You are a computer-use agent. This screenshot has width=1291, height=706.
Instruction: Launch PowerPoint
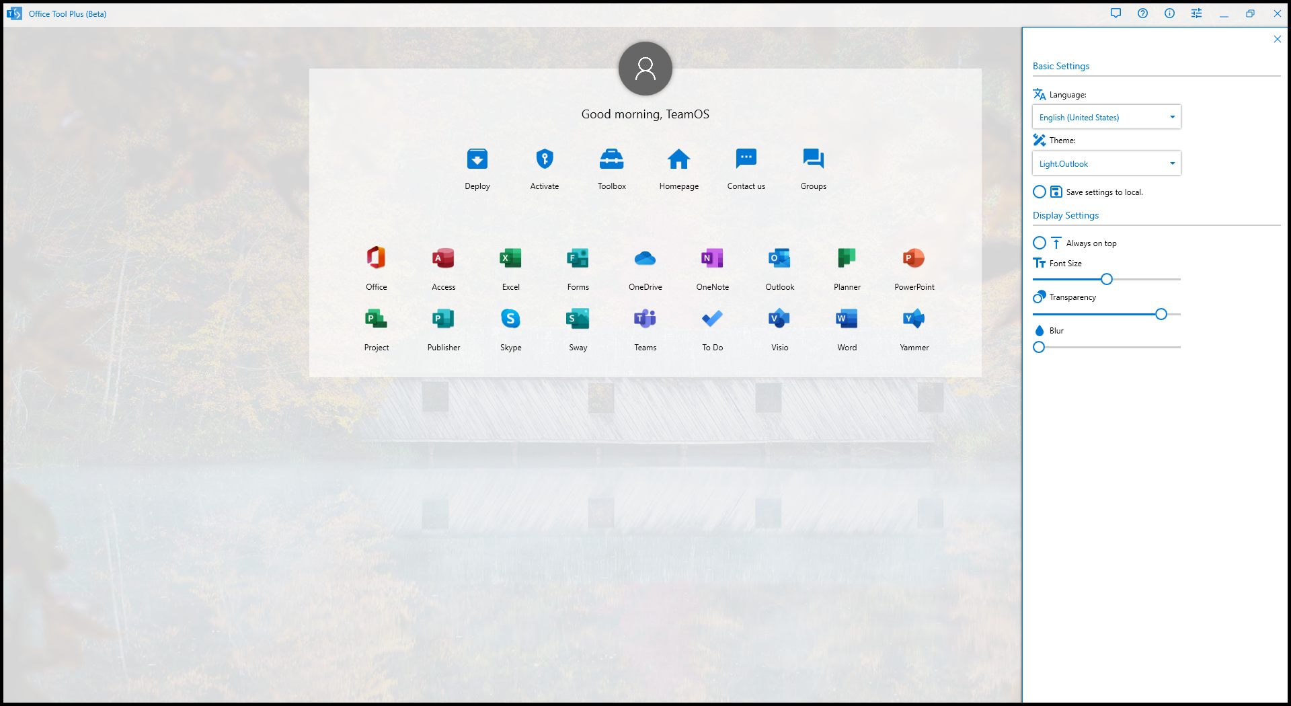pyautogui.click(x=914, y=258)
